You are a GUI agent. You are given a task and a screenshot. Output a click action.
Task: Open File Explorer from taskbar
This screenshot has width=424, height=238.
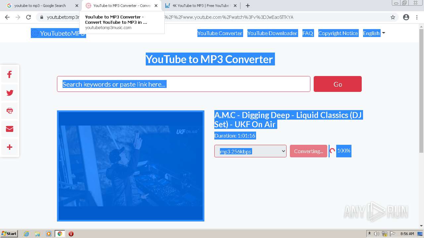pyautogui.click(x=37, y=234)
